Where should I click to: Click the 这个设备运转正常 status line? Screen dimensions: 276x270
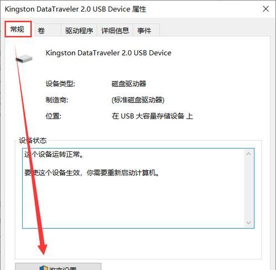54,154
